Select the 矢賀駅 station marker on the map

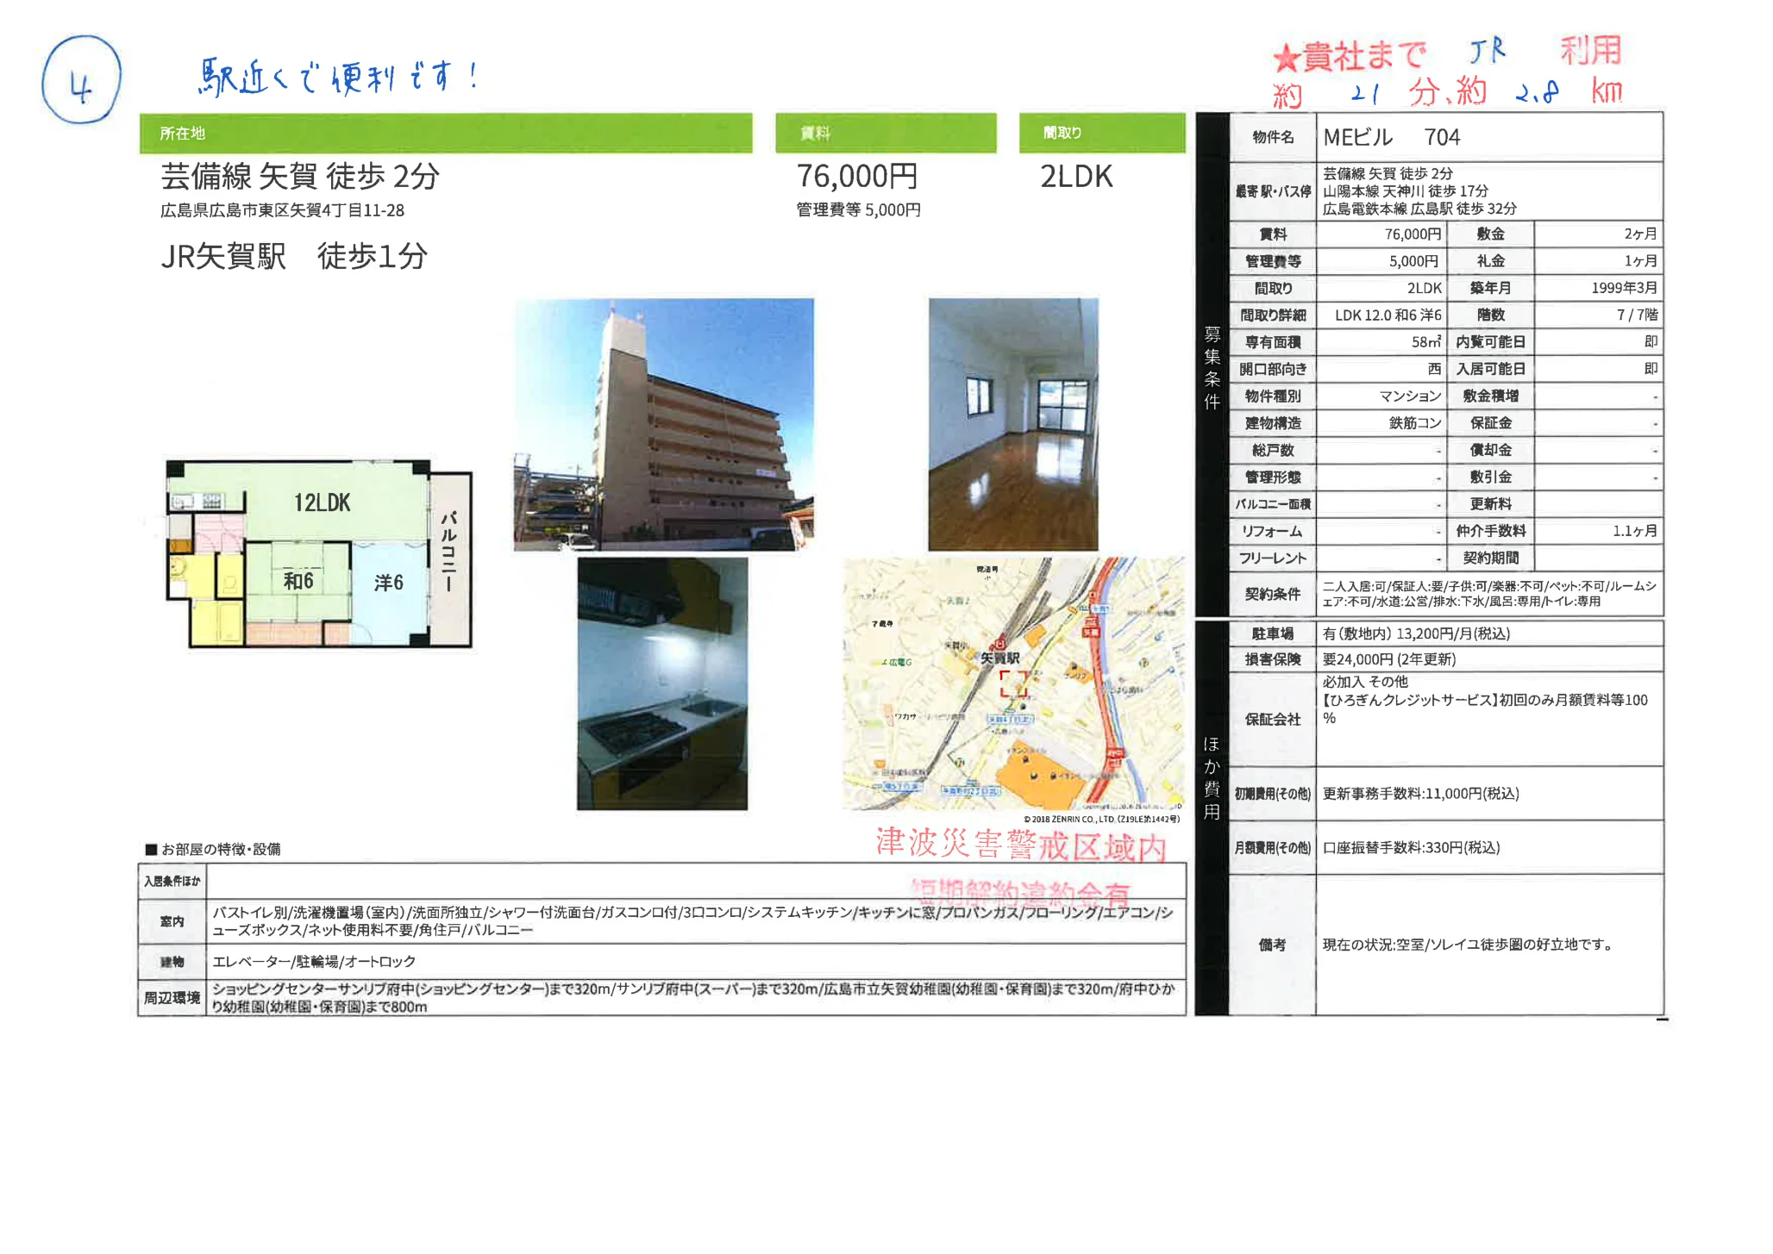[1000, 645]
